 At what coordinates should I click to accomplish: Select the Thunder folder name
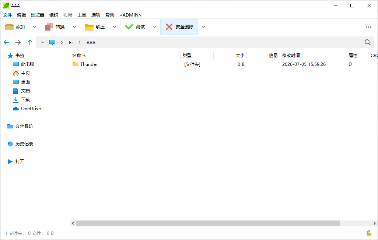pos(89,64)
